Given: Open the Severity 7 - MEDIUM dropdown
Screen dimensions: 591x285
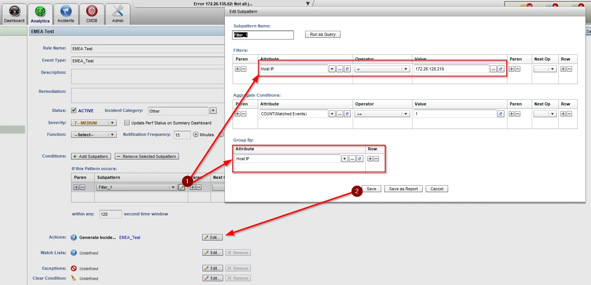Looking at the screenshot, I should pyautogui.click(x=94, y=123).
